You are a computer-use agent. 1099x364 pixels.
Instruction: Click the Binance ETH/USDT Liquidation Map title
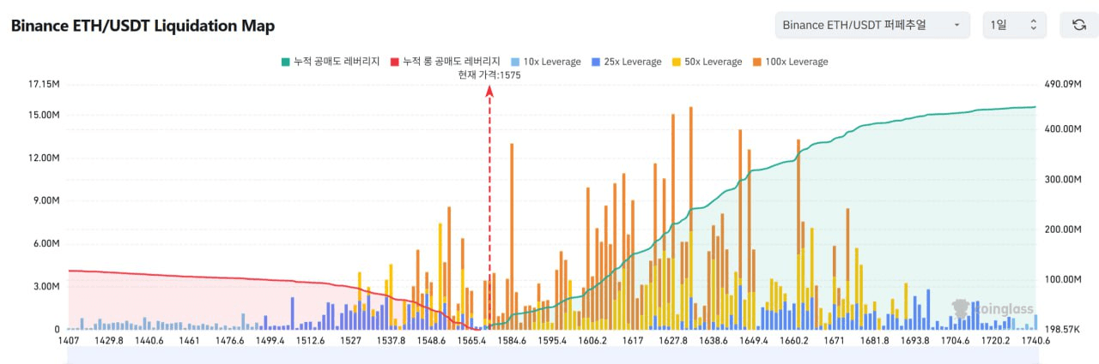tap(143, 26)
